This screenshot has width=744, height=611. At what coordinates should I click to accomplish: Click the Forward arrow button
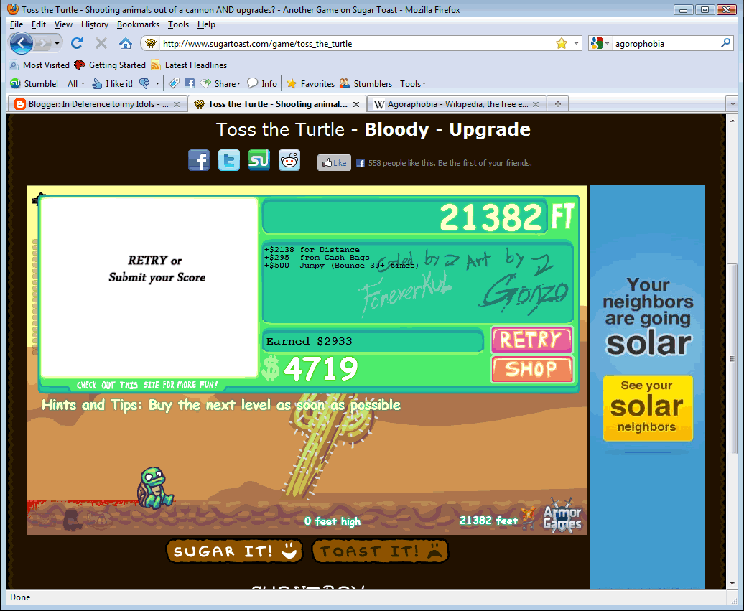[x=42, y=44]
